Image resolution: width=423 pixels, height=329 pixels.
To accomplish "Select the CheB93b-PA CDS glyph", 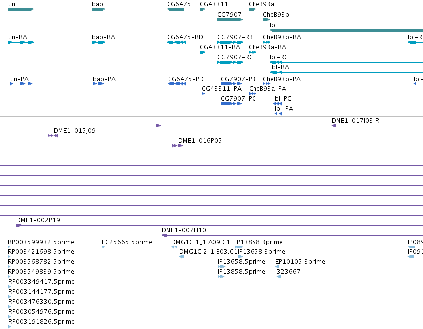I will click(266, 84).
